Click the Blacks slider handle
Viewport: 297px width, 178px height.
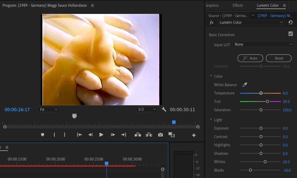point(250,170)
